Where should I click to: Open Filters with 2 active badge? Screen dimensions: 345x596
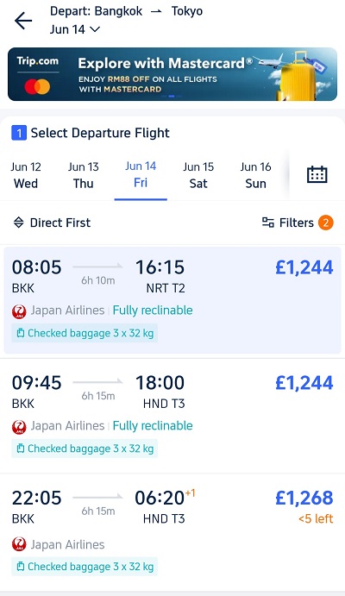[298, 223]
